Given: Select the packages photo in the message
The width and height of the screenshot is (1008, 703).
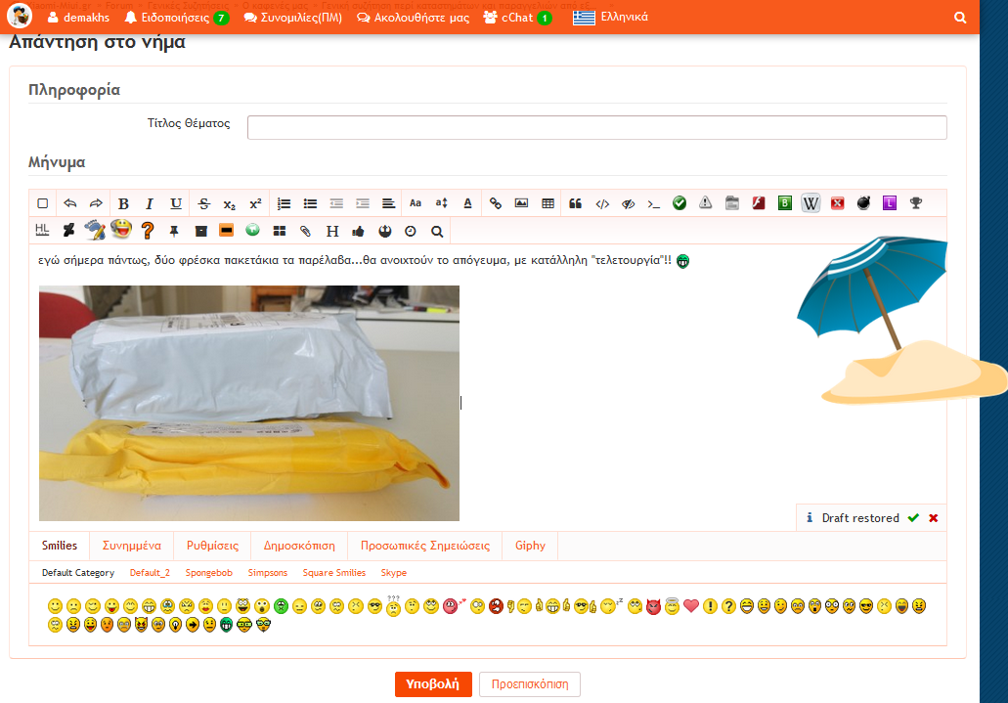Looking at the screenshot, I should point(248,403).
